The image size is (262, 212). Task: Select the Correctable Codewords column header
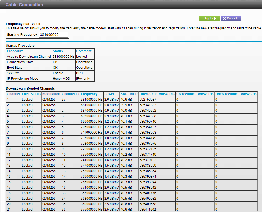pos(195,94)
